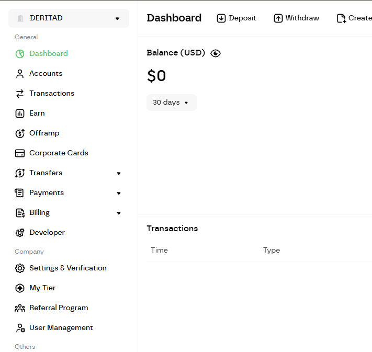The width and height of the screenshot is (372, 352).
Task: Click the Withdraw upload-arrow icon
Action: click(278, 18)
